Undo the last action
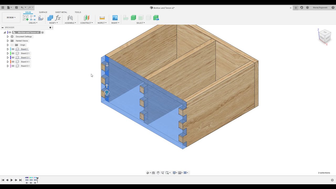This screenshot has height=189, width=336. pos(22,8)
